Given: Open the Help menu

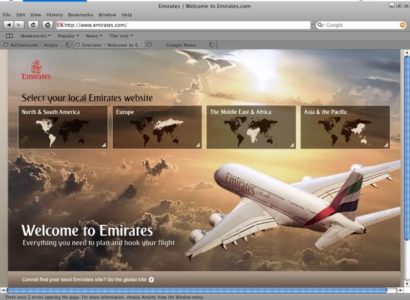Looking at the screenshot, I should (127, 15).
